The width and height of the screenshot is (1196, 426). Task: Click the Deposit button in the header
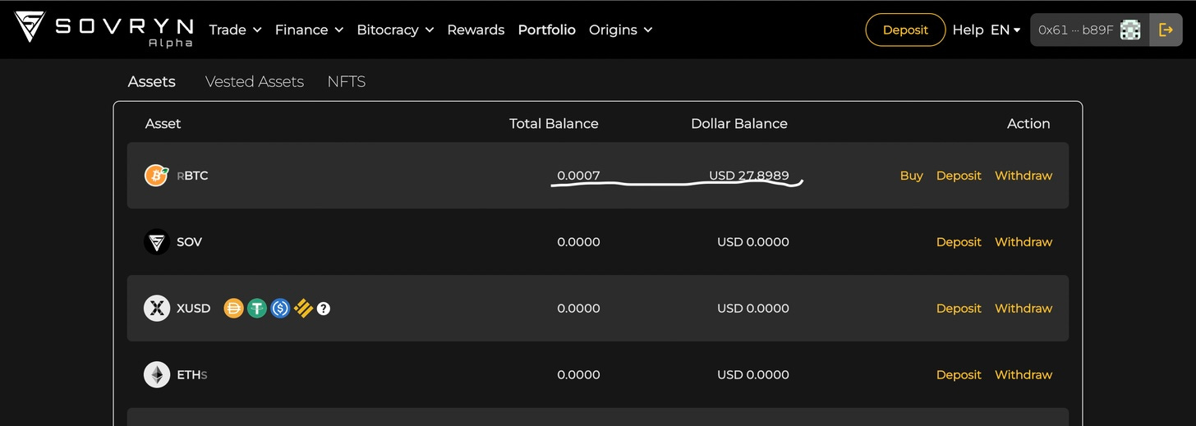tap(905, 30)
